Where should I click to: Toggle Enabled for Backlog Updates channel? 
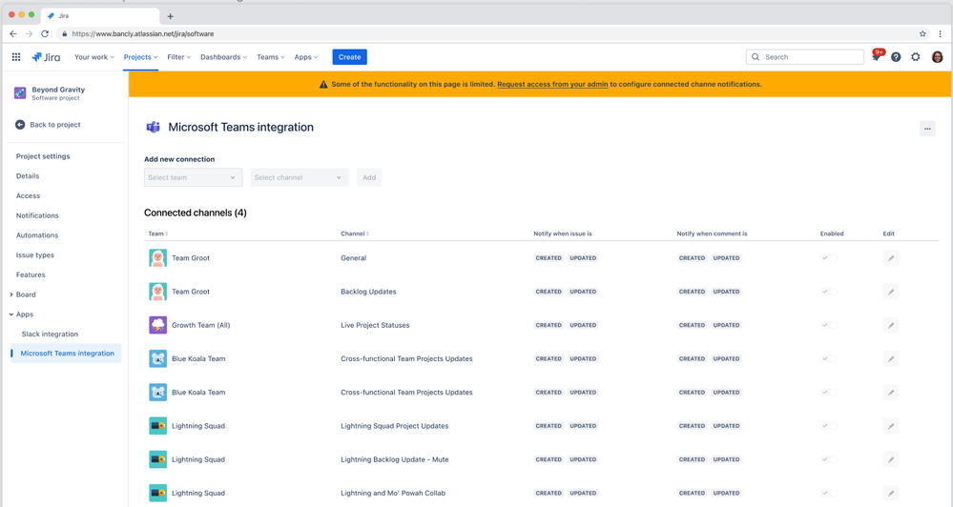click(x=829, y=292)
